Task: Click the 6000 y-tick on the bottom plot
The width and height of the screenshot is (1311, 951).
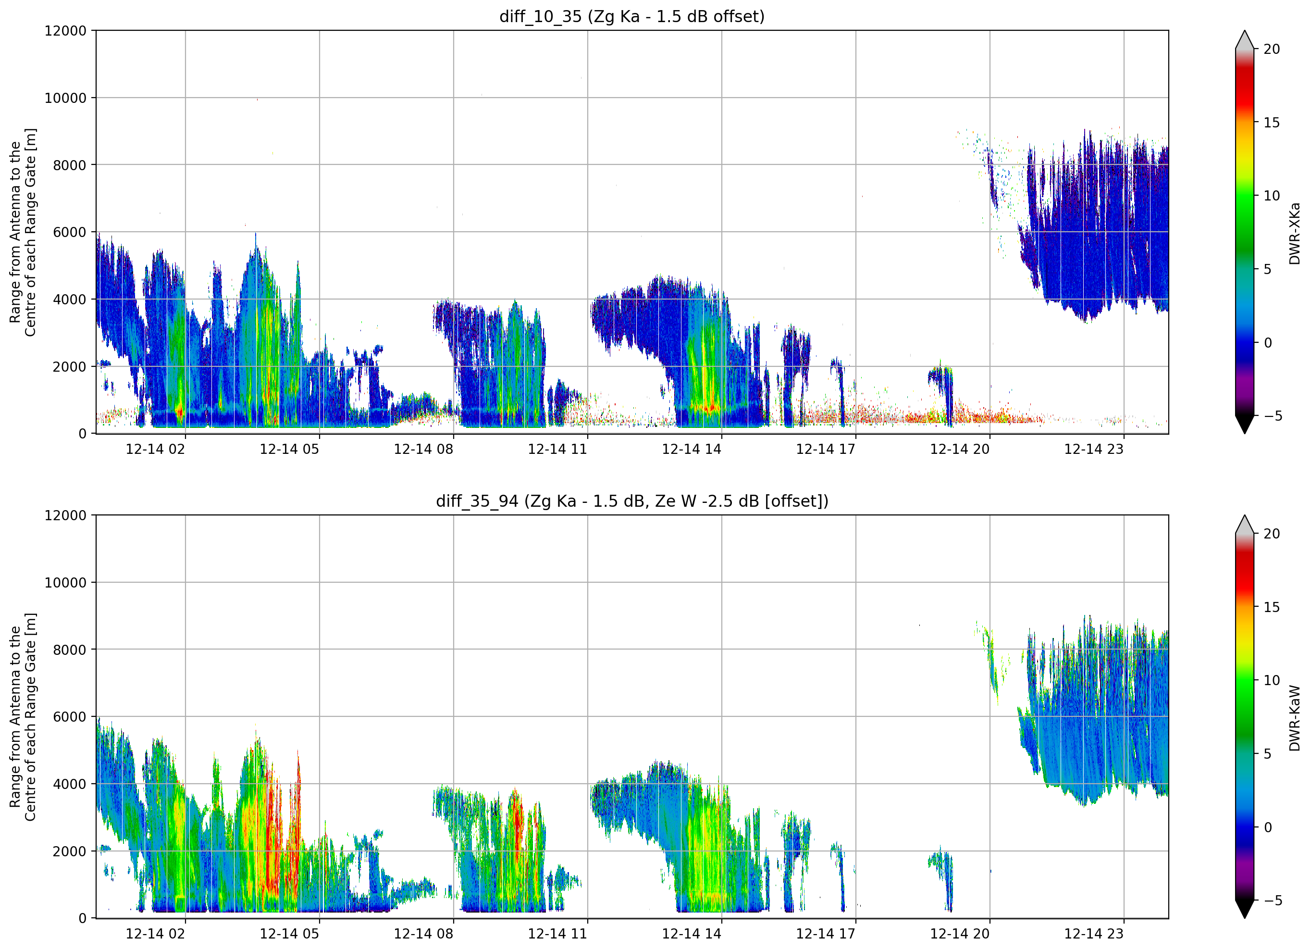Action: [x=69, y=717]
